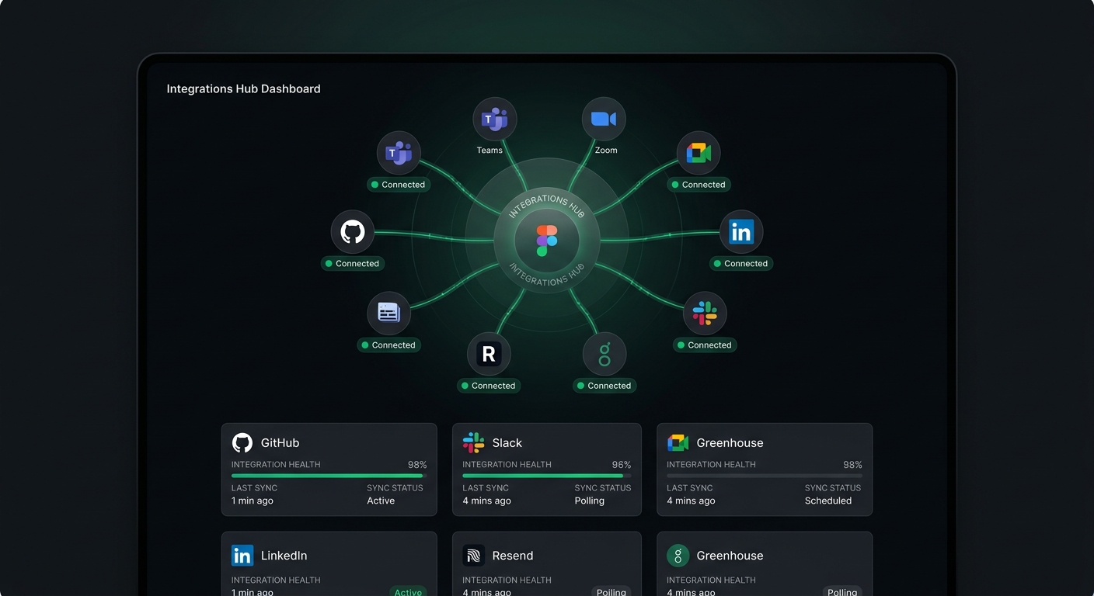Open the Greenhouse "g" node in the hub
This screenshot has width=1094, height=596.
click(604, 355)
